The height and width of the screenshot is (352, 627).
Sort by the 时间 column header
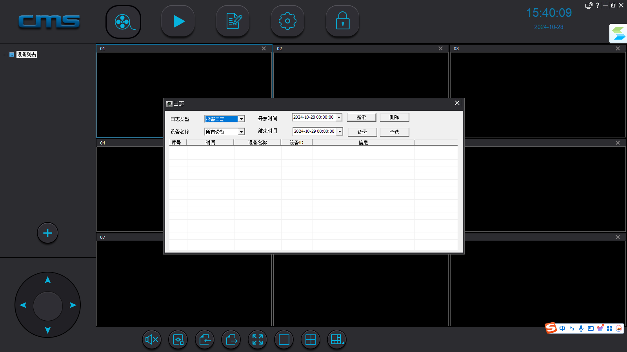point(210,143)
